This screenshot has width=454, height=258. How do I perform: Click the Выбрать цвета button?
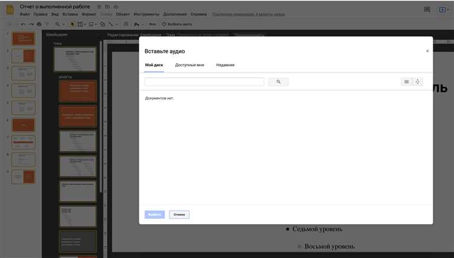(x=177, y=24)
